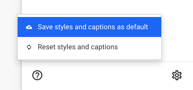Image resolution: width=193 pixels, height=90 pixels.
Task: Activate the Save as default menu option
Action: point(89,27)
